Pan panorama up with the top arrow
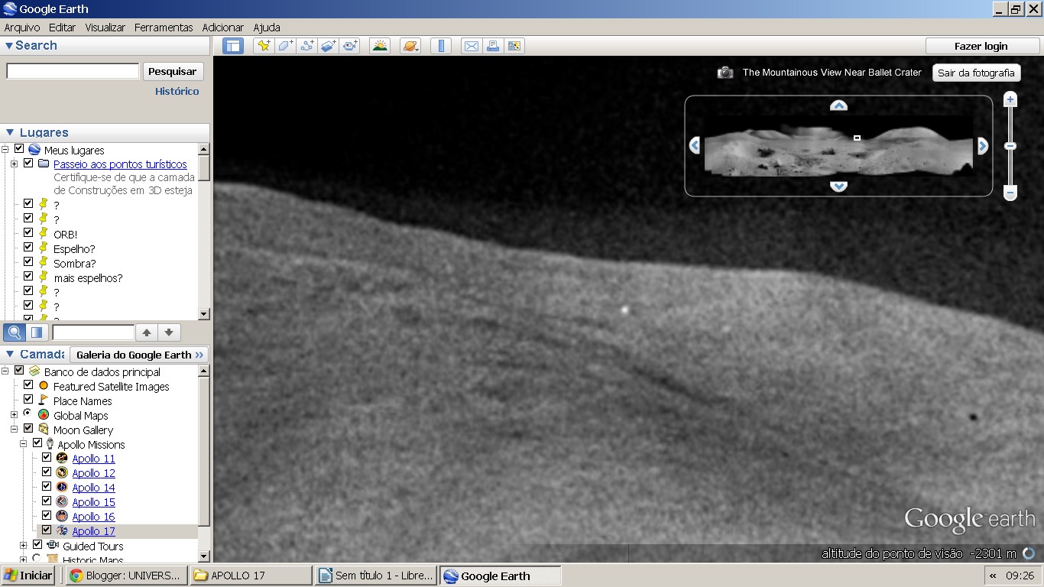The height and width of the screenshot is (587, 1044). pos(838,105)
